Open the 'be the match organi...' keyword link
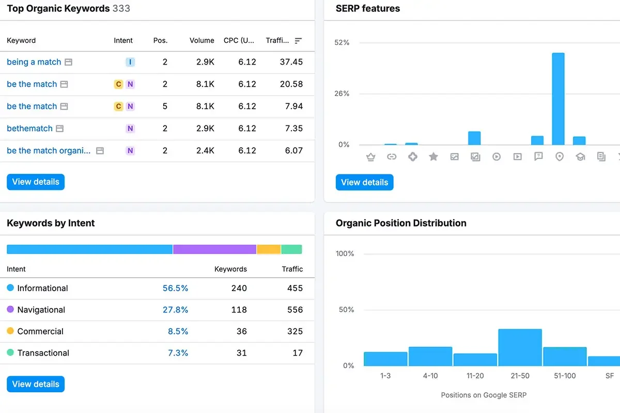 pos(49,151)
